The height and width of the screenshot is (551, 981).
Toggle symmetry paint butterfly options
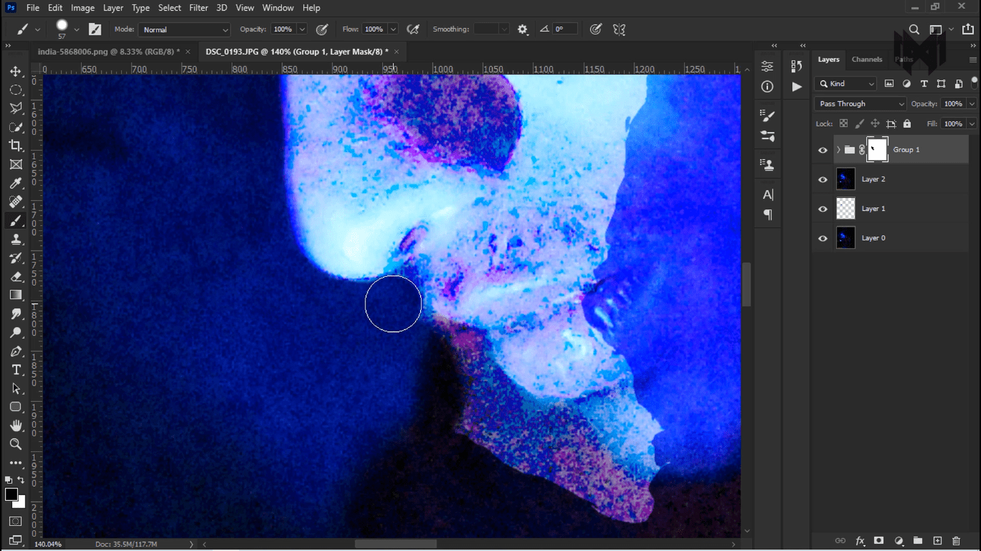(619, 29)
